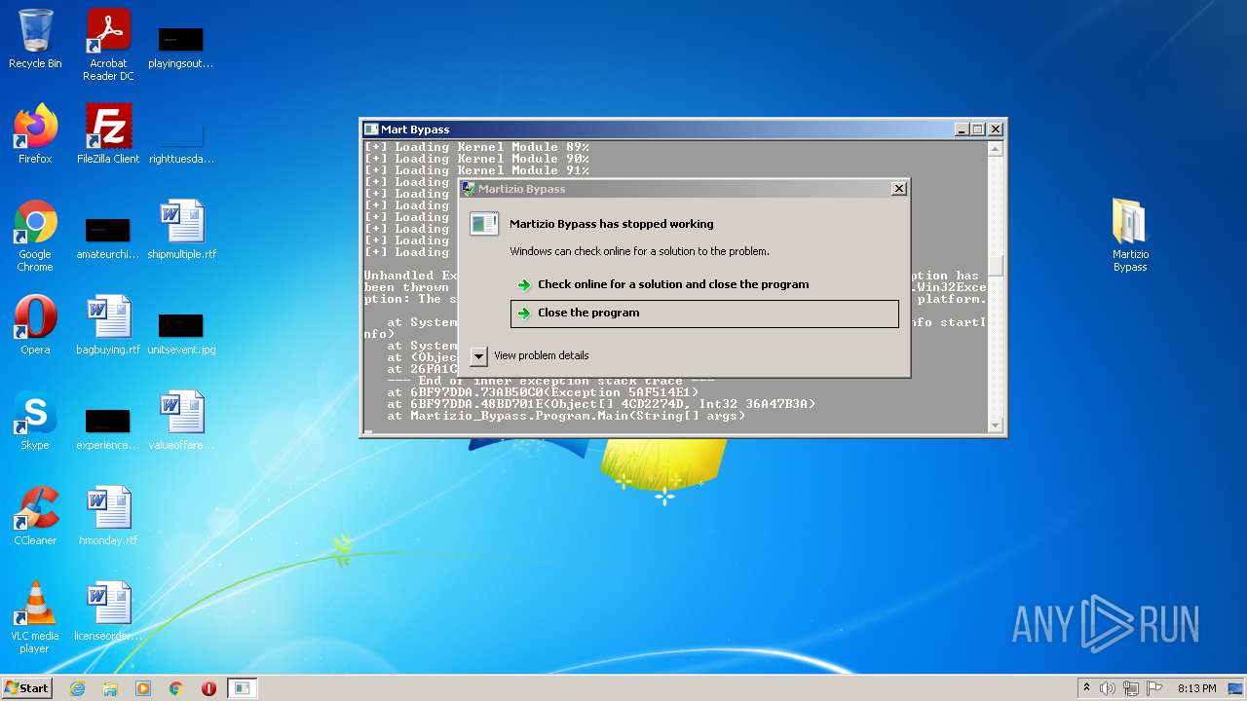Click Show desktop button at taskbar end
The width and height of the screenshot is (1247, 701).
pyautogui.click(x=1237, y=688)
